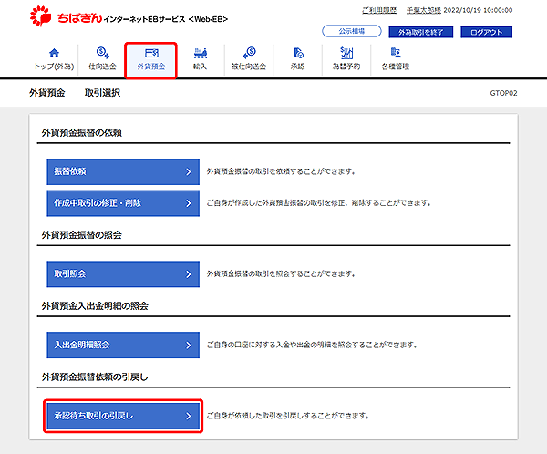Viewport: 547px width, 454px height.
Task: Click the ログアウト button
Action: pyautogui.click(x=486, y=32)
